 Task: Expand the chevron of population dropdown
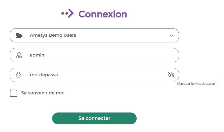pos(171,35)
